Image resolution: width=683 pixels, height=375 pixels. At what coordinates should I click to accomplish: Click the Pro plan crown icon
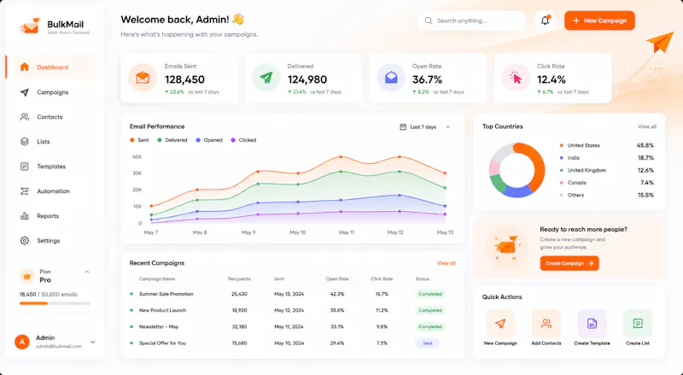point(27,276)
